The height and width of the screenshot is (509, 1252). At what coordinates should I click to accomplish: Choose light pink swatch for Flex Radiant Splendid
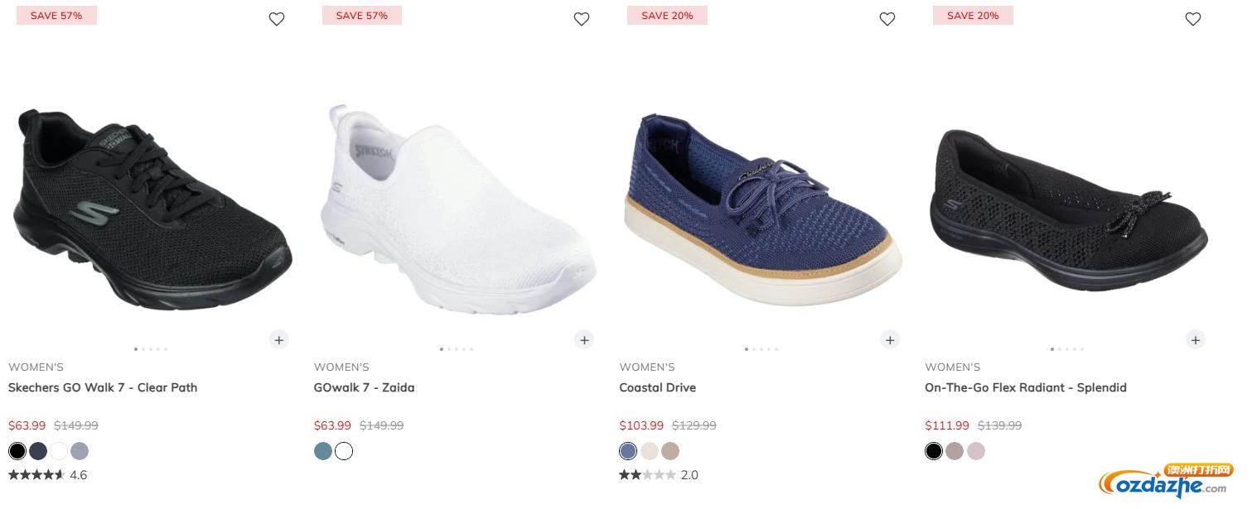tap(976, 451)
